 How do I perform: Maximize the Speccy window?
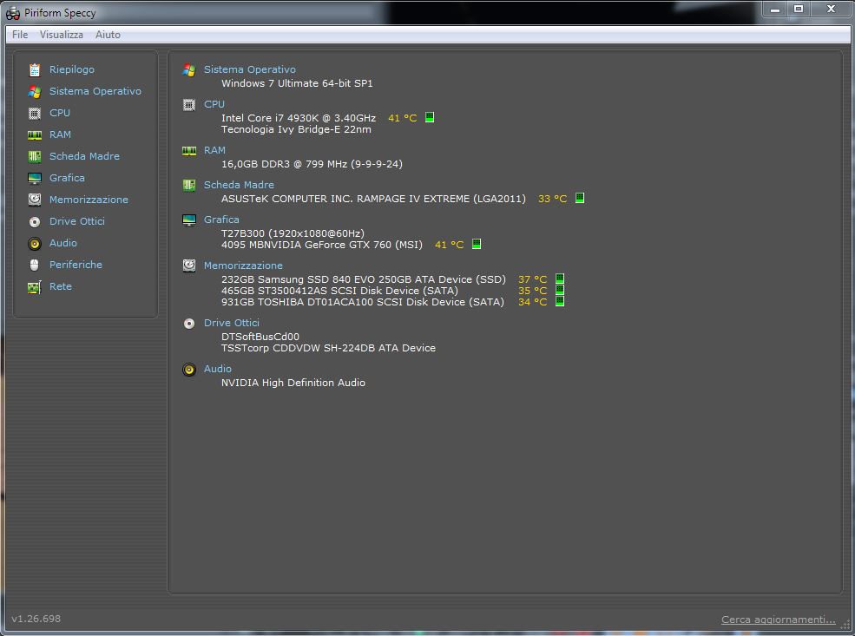[x=799, y=10]
